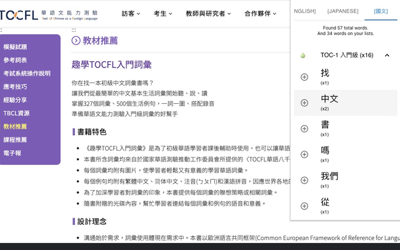
Task: Select the word 中文 in the list
Action: pos(329,99)
